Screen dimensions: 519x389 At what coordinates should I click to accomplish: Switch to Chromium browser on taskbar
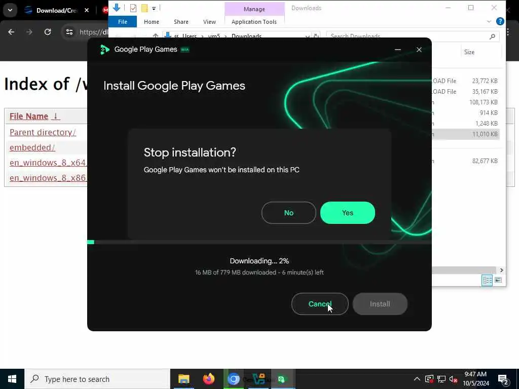pyautogui.click(x=234, y=379)
